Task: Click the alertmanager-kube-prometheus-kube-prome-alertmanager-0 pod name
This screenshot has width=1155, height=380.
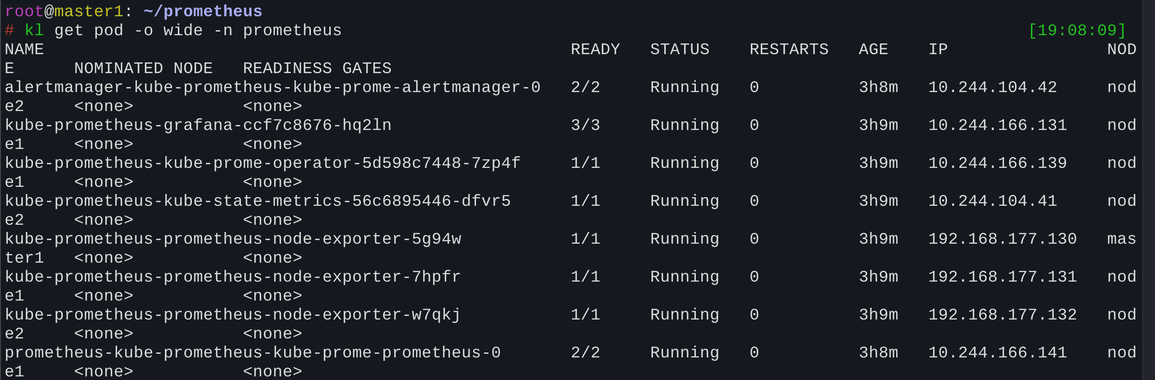Action: point(272,87)
